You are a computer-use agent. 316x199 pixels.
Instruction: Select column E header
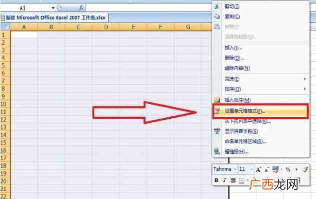(x=134, y=27)
